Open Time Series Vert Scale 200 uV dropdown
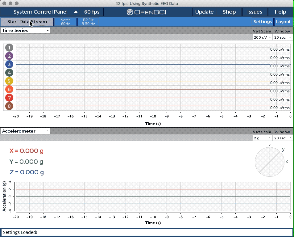Viewport: 294px width, 237px height. [x=262, y=37]
